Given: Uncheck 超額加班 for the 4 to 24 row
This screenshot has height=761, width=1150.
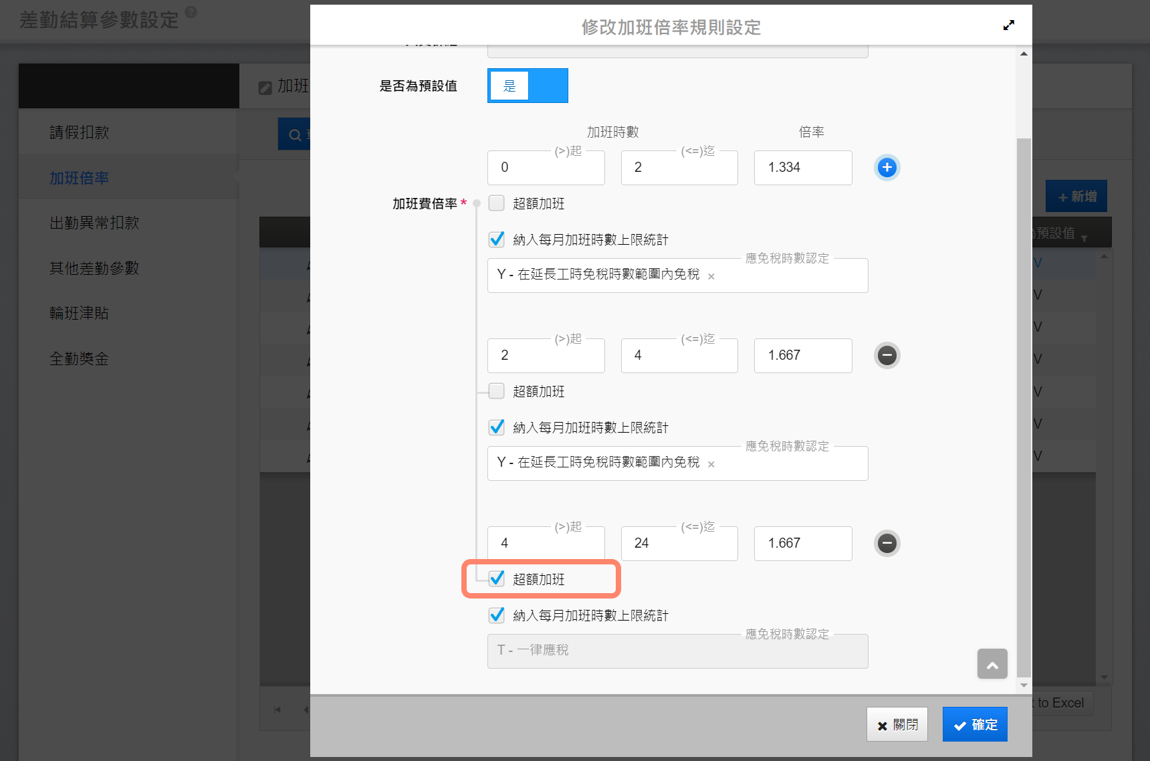Looking at the screenshot, I should [x=496, y=579].
